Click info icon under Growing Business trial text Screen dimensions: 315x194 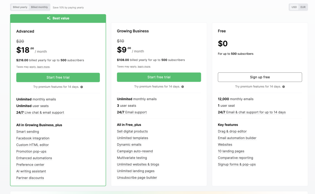tap(182, 87)
